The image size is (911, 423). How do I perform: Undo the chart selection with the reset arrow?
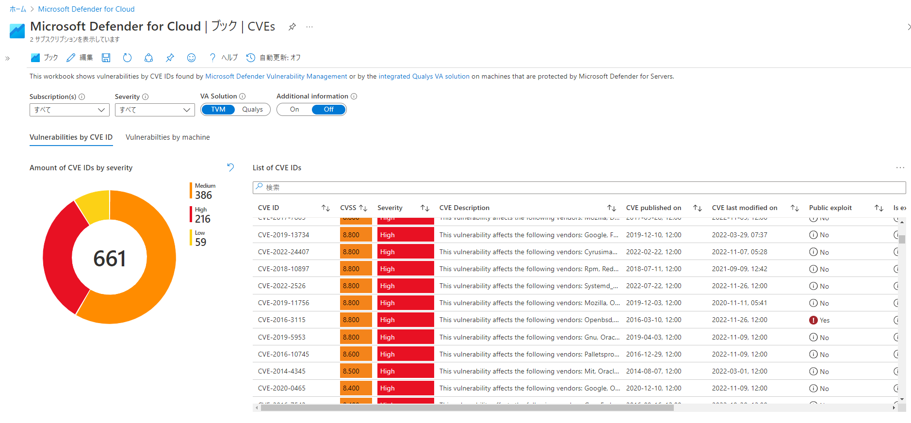click(x=230, y=167)
